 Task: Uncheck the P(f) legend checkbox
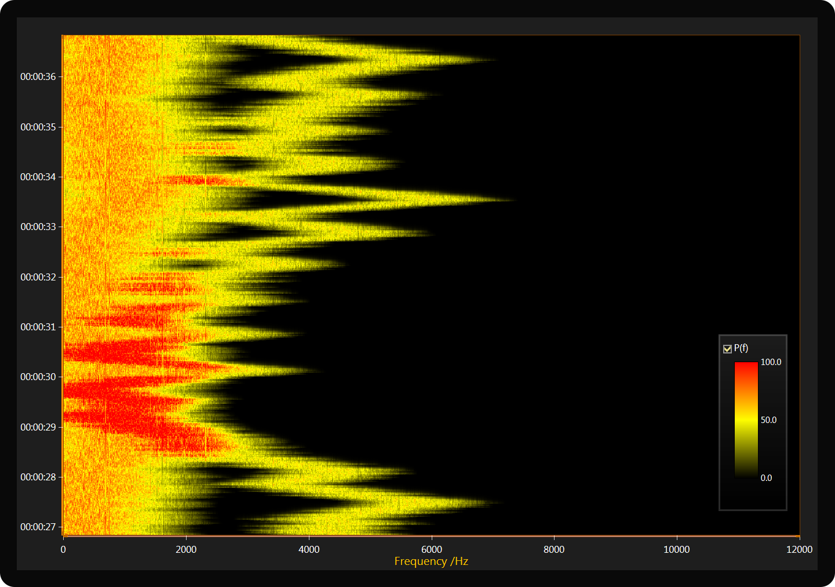(x=727, y=349)
